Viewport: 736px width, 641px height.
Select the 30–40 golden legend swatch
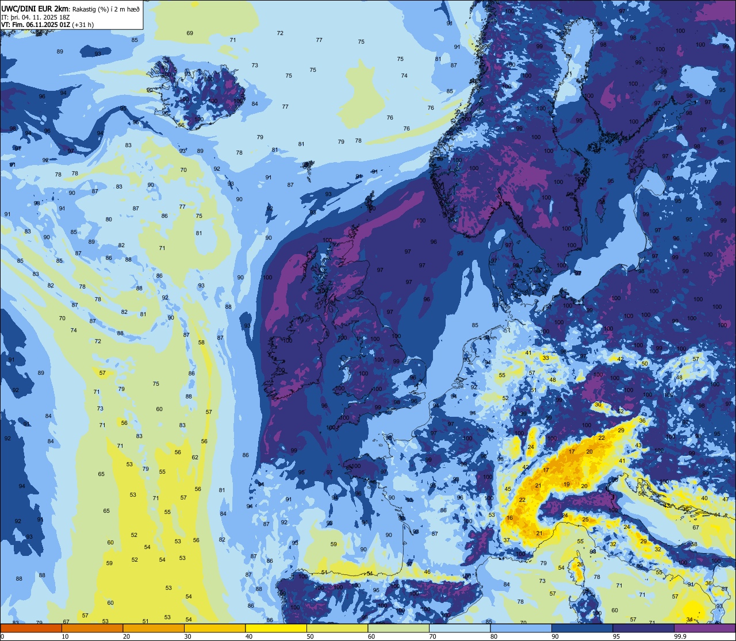click(215, 628)
